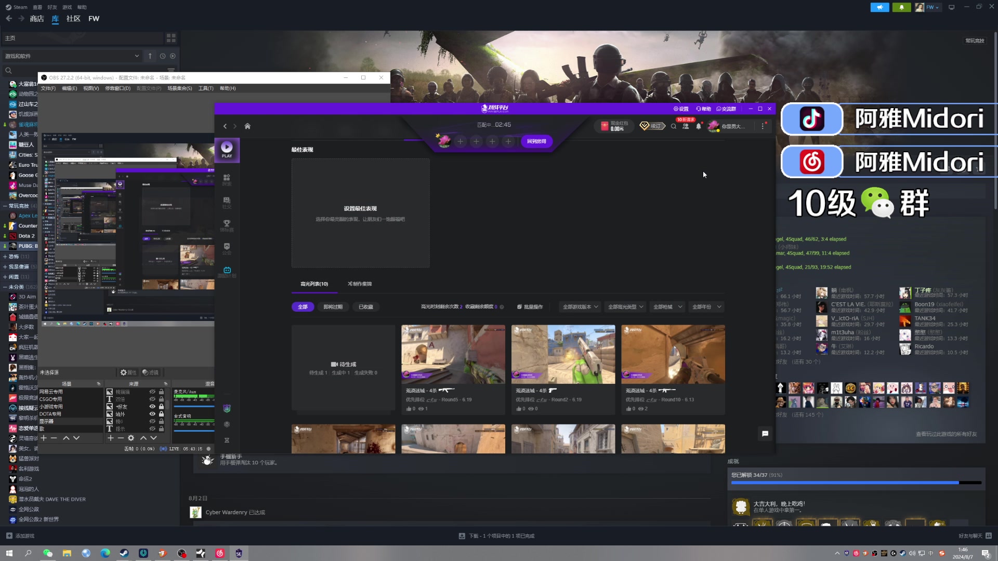Remove the scene with the minus in OBS 场景
This screenshot has width=998, height=561.
coord(54,438)
